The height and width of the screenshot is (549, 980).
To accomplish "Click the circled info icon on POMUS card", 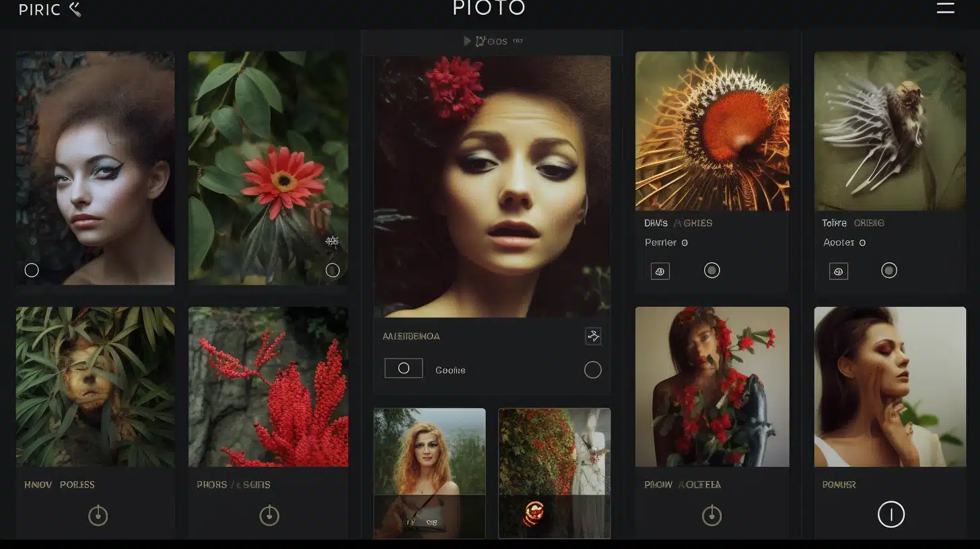I will pyautogui.click(x=890, y=513).
